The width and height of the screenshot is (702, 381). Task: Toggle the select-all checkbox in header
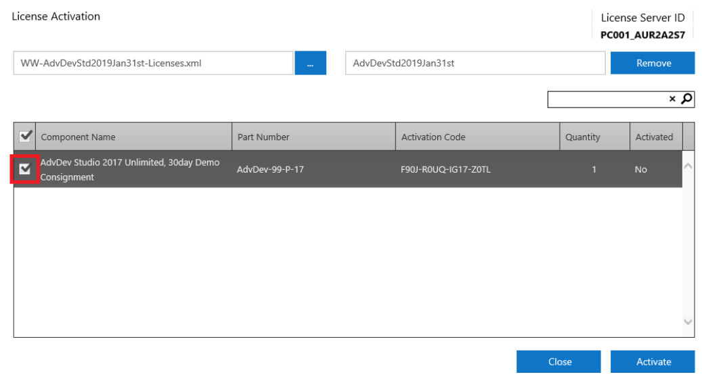click(x=25, y=136)
